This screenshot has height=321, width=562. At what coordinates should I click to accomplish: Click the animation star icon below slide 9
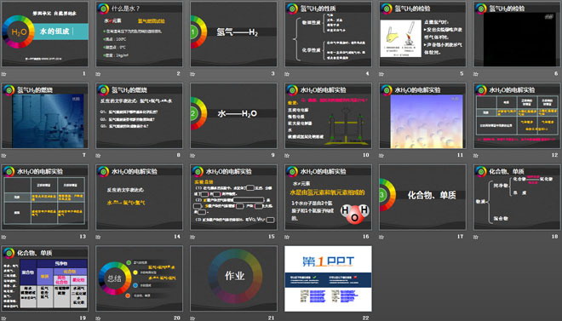tap(192, 156)
